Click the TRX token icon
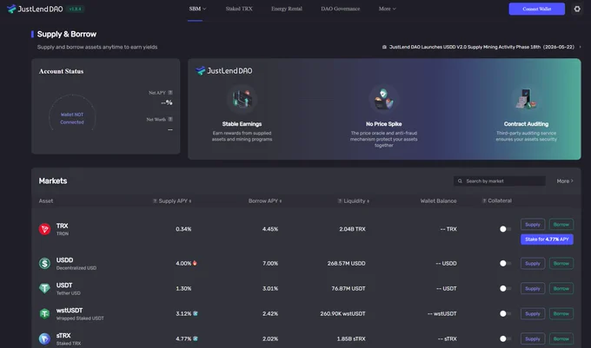The image size is (591, 348). click(44, 229)
